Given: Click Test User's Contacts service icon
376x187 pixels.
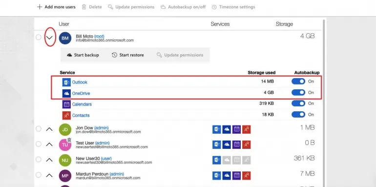Looking at the screenshot, I should tap(246, 145).
